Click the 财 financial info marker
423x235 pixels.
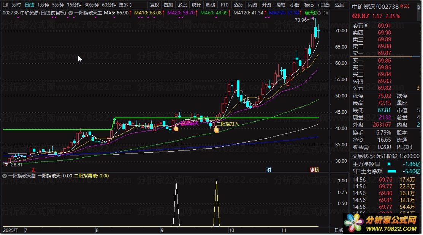pyautogui.click(x=269, y=169)
